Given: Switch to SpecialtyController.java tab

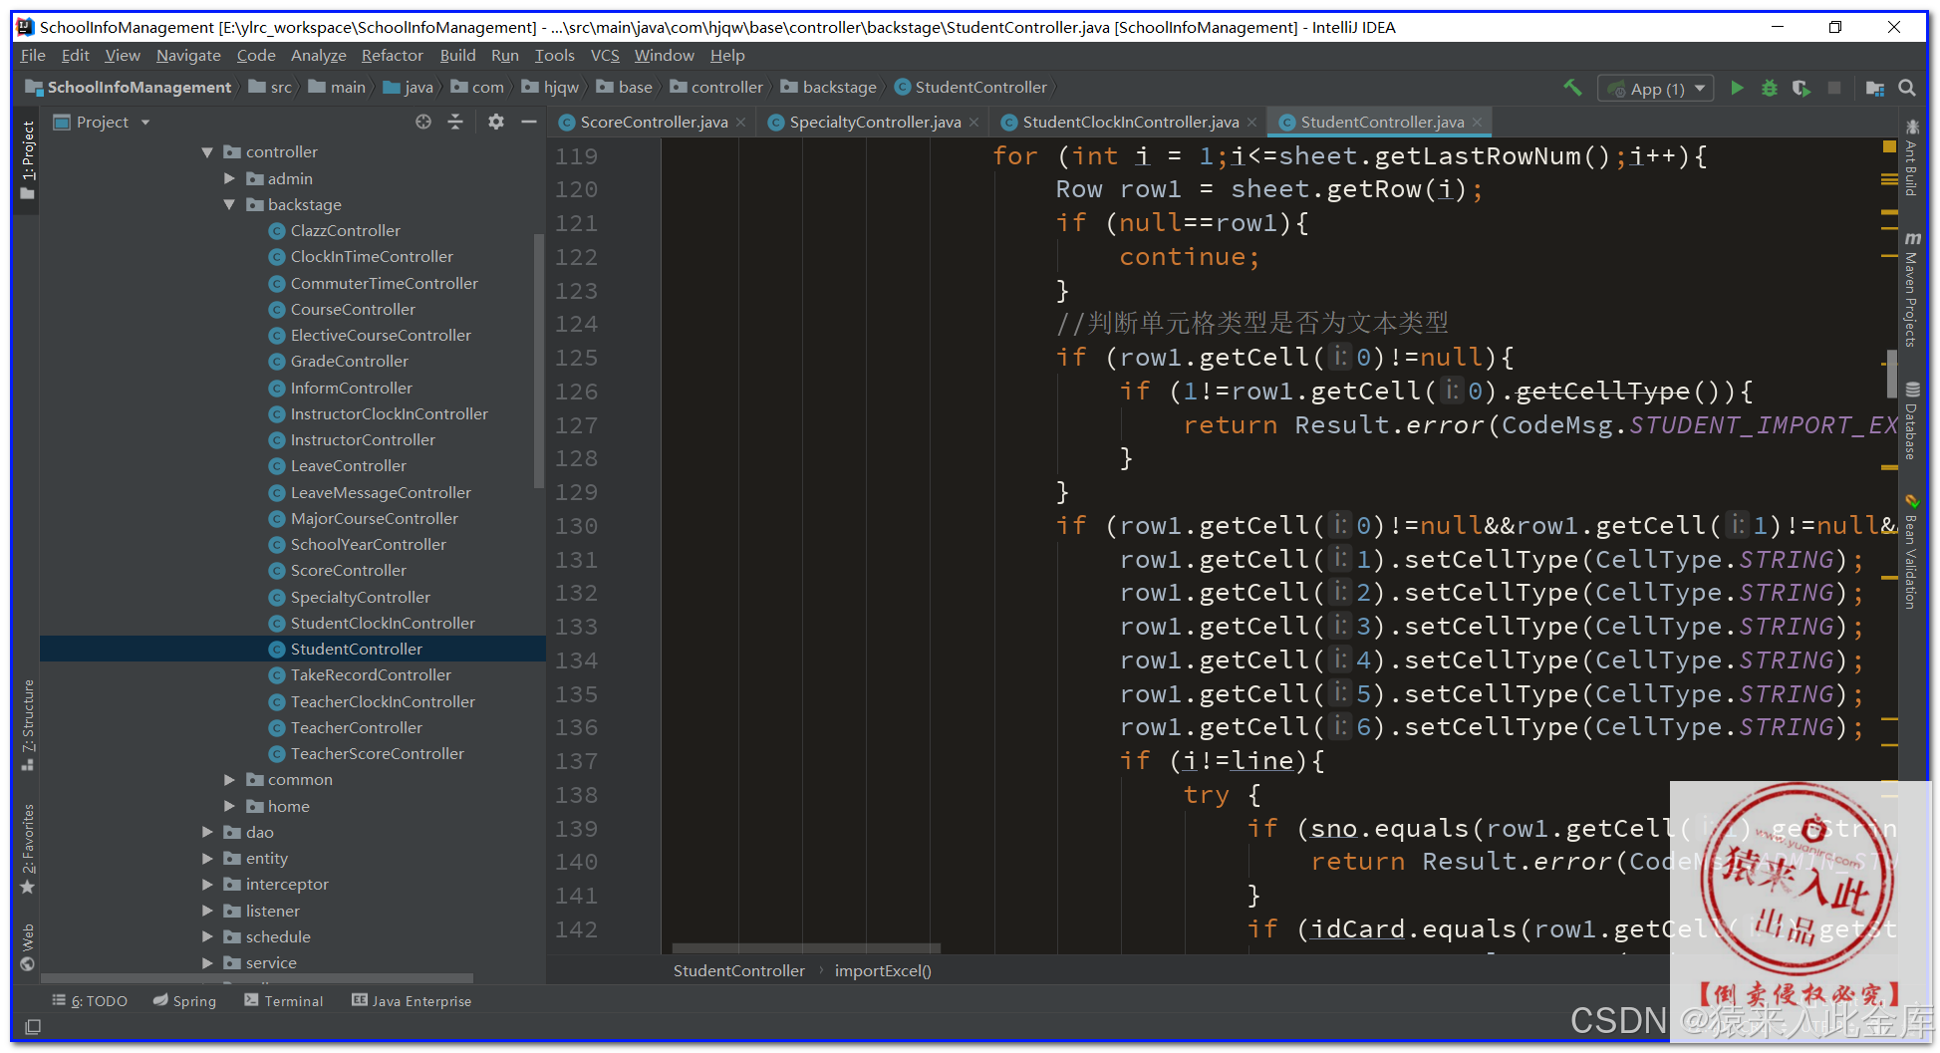Looking at the screenshot, I should point(875,123).
